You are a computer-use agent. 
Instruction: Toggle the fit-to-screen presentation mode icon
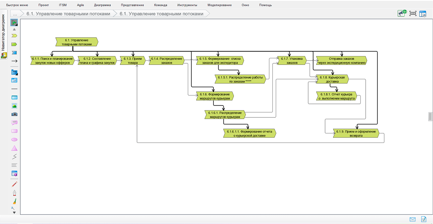[x=413, y=14]
